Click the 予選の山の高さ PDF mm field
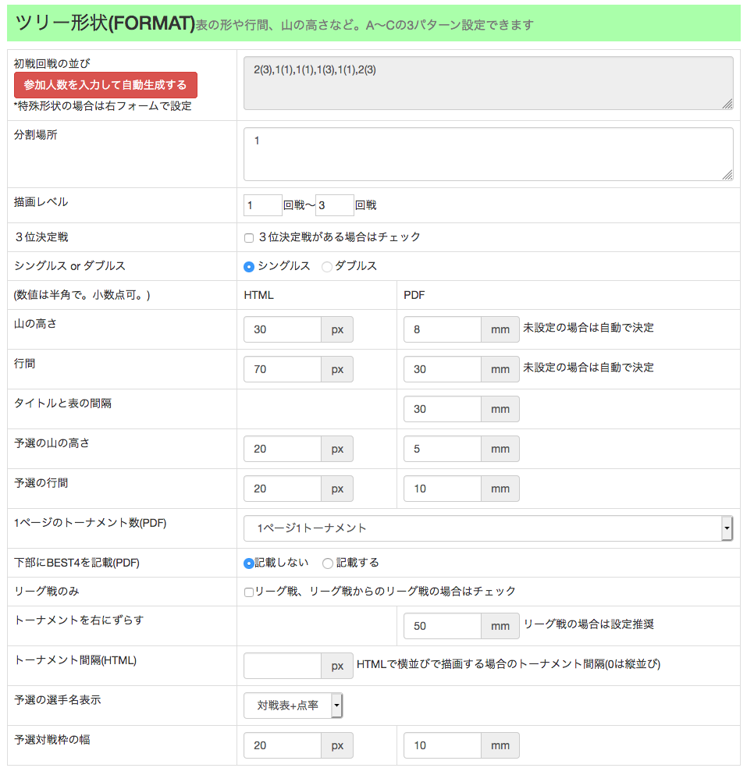 [443, 449]
